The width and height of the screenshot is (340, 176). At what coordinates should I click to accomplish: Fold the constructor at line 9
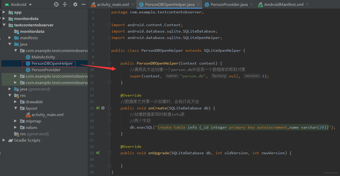point(109,63)
